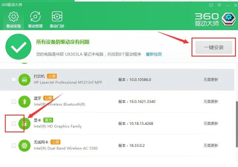Click the green wireless network globe icon
Viewport: 238px width, 167px height.
24,145
